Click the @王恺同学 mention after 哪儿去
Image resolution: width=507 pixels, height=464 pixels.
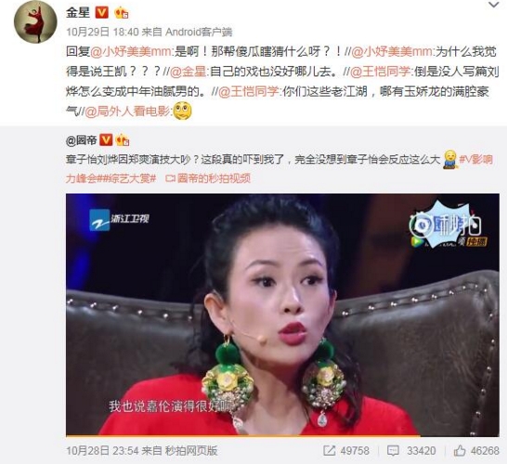pyautogui.click(x=380, y=71)
